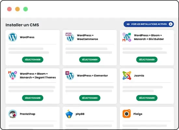
Task: Click the WordPress + WooCommerce logo
Action: pyautogui.click(x=70, y=37)
